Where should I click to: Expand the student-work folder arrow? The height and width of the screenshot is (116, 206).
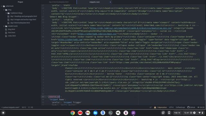click(4, 26)
